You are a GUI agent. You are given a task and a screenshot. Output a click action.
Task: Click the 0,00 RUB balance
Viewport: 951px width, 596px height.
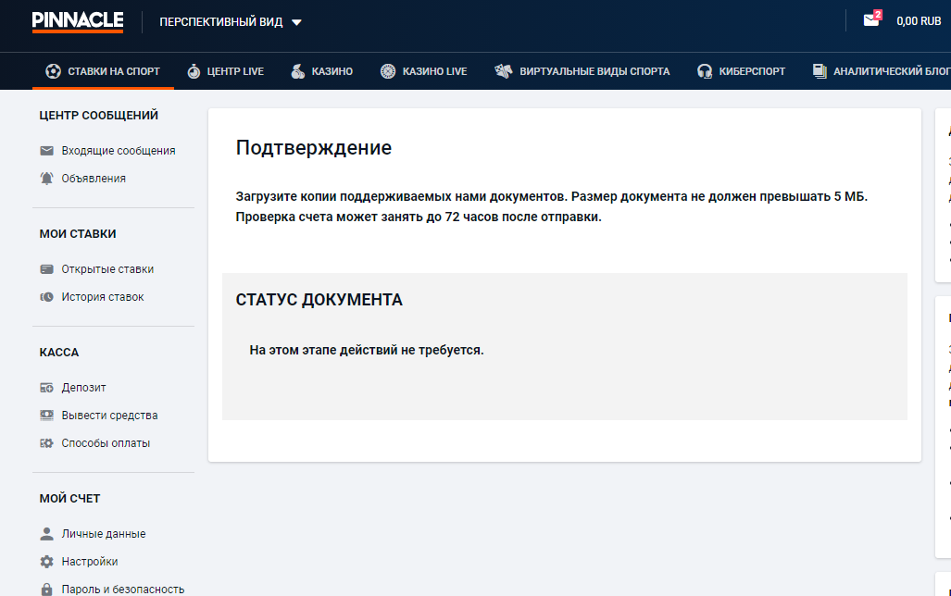pos(919,21)
